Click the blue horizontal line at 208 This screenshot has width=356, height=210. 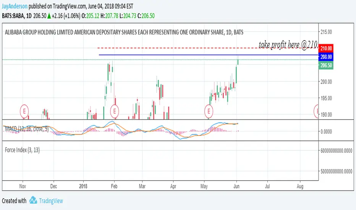pos(209,55)
